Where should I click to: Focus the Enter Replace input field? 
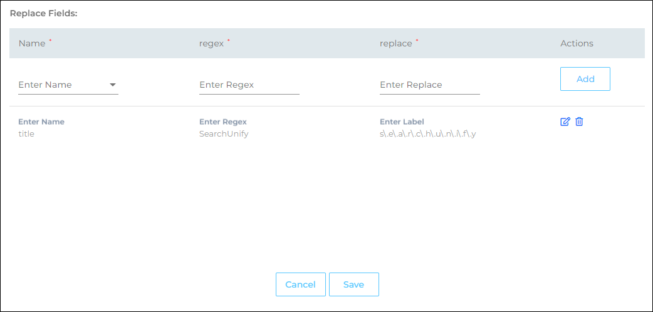pos(429,85)
